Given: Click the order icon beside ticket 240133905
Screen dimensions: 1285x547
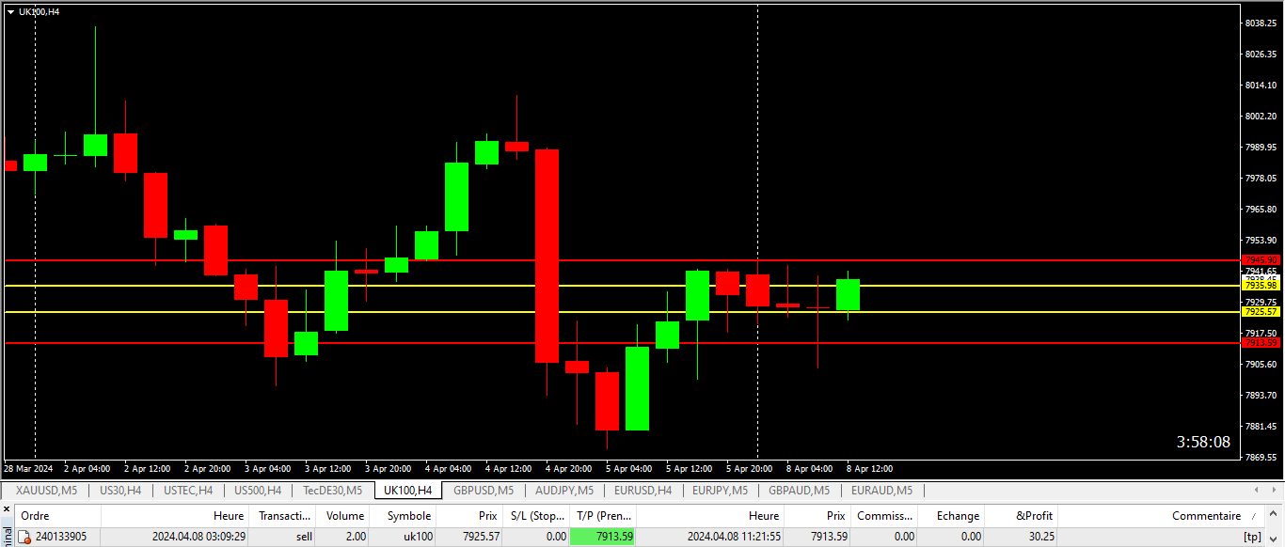Looking at the screenshot, I should click(25, 537).
